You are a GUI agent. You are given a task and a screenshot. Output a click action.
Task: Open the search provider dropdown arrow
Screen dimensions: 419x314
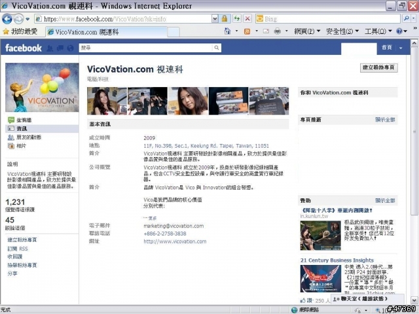click(414, 18)
